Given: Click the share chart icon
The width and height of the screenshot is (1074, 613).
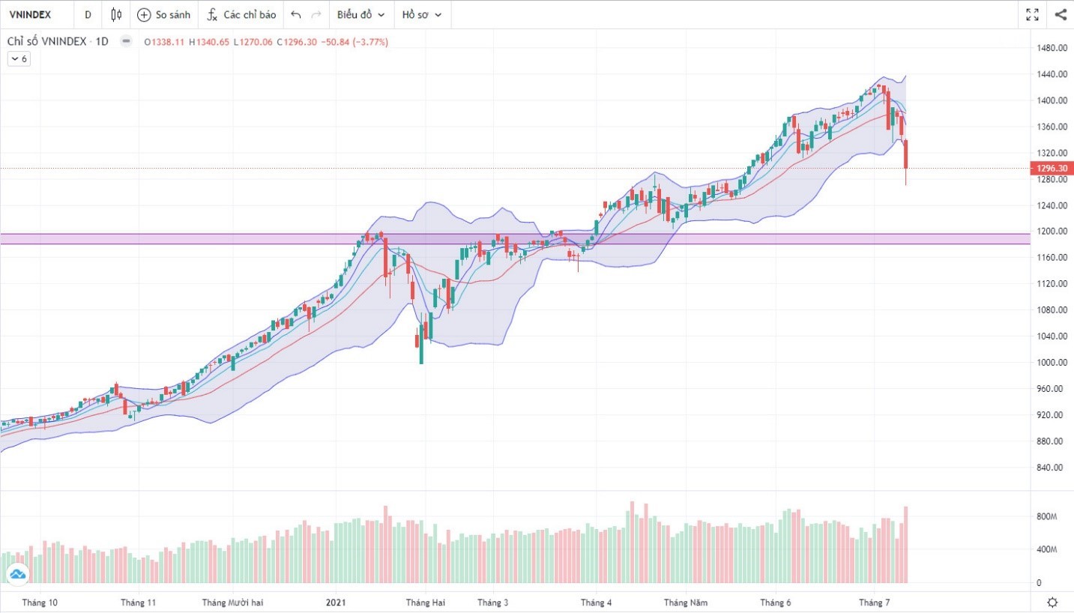Looking at the screenshot, I should click(x=1061, y=14).
